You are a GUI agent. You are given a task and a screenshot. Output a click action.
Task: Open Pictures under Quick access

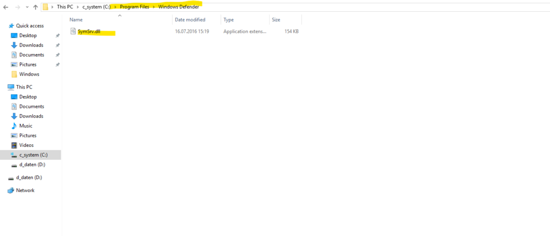(x=28, y=64)
